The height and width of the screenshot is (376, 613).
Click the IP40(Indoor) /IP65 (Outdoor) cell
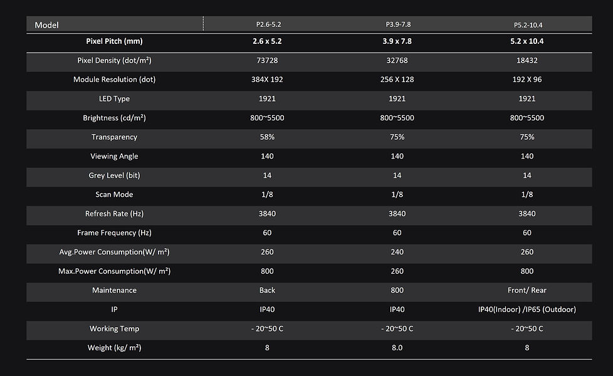pos(527,310)
